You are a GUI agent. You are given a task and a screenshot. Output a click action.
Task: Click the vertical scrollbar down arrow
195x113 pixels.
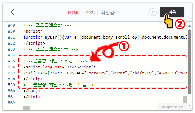pyautogui.click(x=189, y=105)
